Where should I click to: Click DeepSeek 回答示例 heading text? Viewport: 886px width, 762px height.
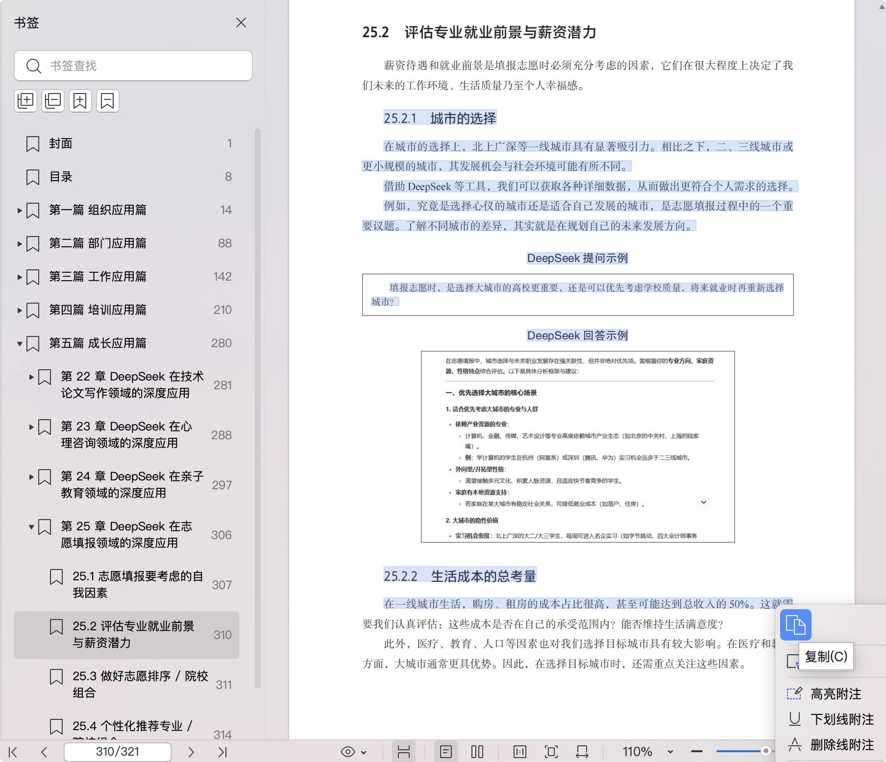pos(577,335)
